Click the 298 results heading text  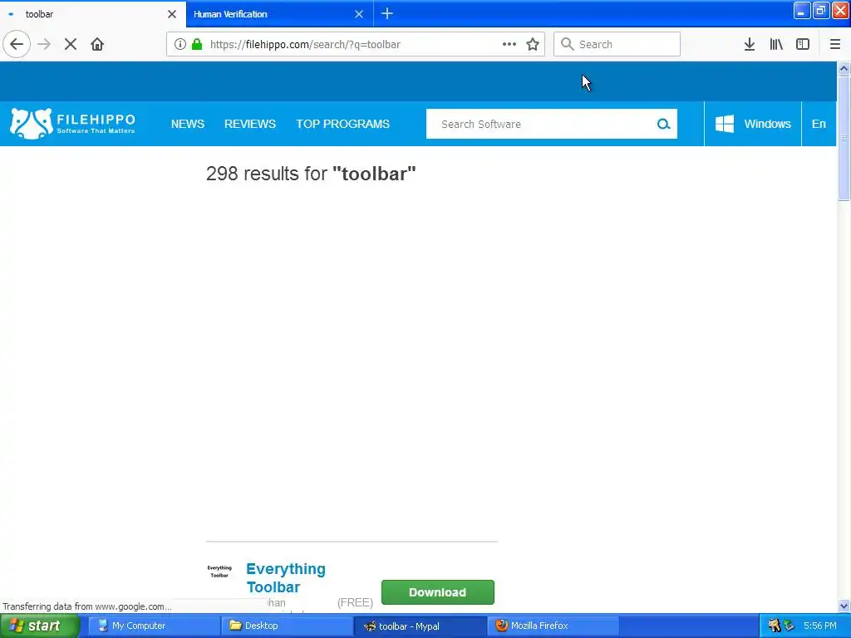(311, 174)
